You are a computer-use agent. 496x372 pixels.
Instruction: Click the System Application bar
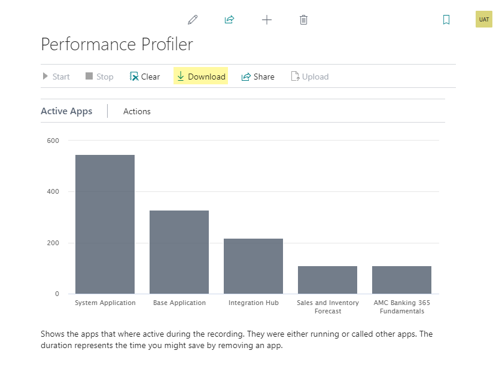click(105, 224)
